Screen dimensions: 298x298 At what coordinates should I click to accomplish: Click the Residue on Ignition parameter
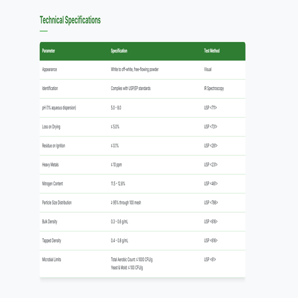[x=54, y=146]
